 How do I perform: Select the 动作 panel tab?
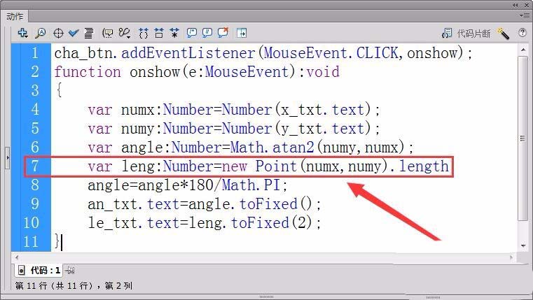15,16
